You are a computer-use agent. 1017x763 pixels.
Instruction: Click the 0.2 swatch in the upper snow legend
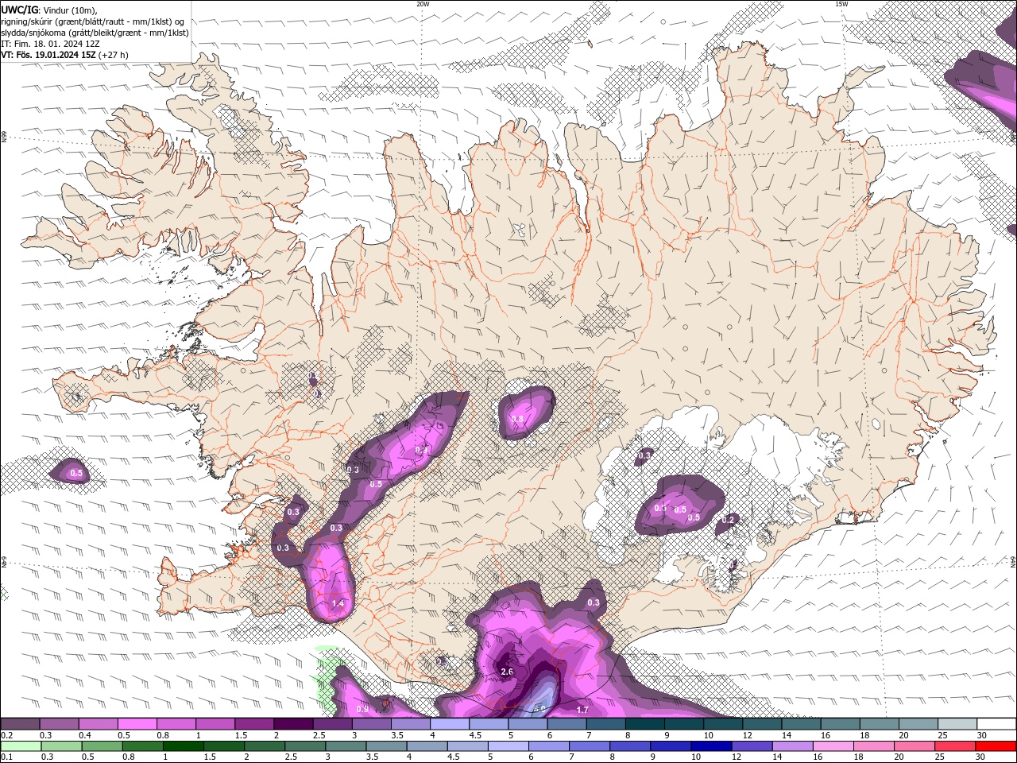pos(20,724)
